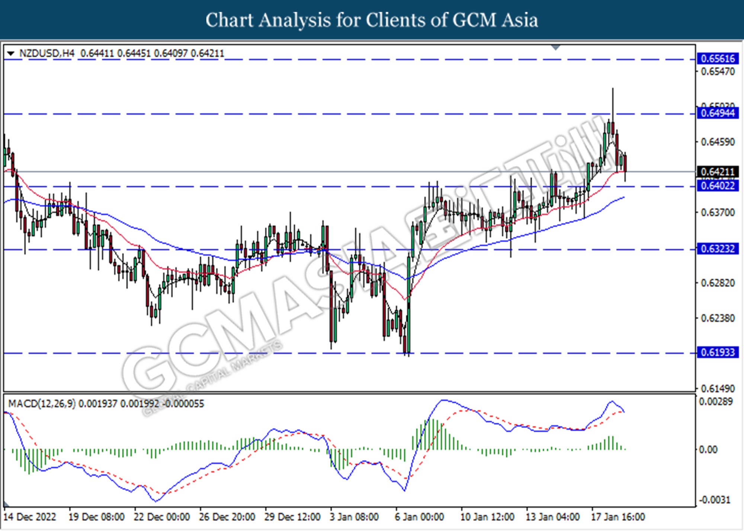744x531 pixels.
Task: Click the Chart Analysis for Clients heading
Action: 372,20
